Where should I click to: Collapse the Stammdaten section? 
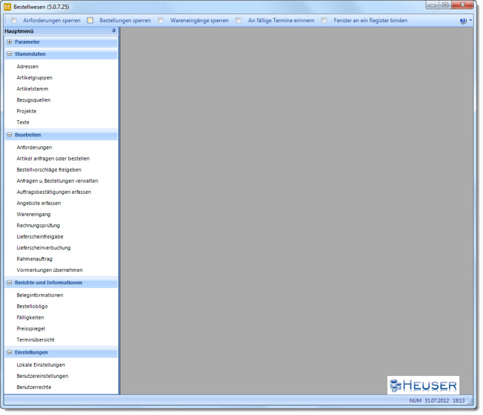[10, 54]
